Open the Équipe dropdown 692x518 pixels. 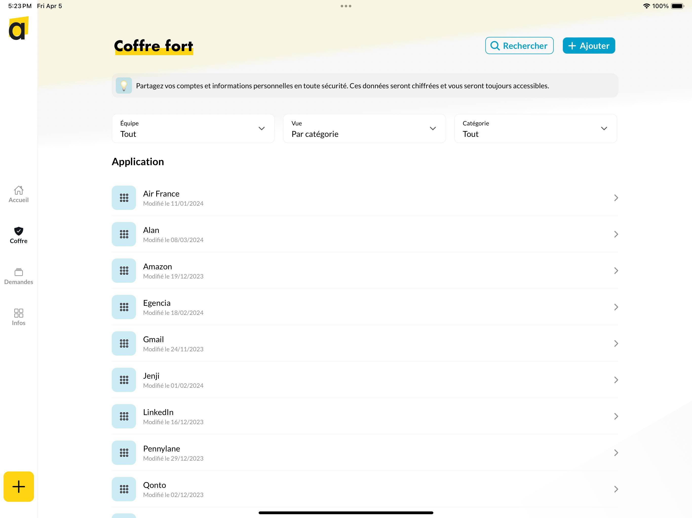point(193,128)
